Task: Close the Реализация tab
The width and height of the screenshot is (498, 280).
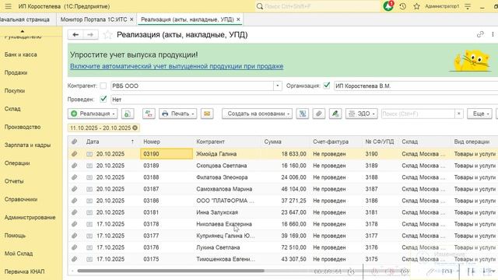Action: 238,19
